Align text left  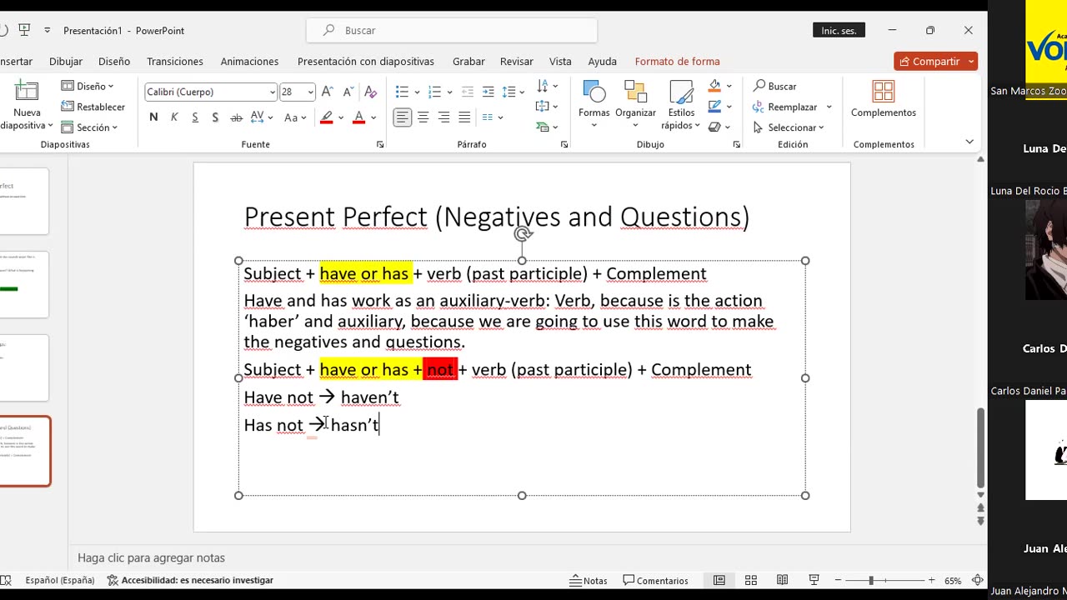pyautogui.click(x=403, y=117)
